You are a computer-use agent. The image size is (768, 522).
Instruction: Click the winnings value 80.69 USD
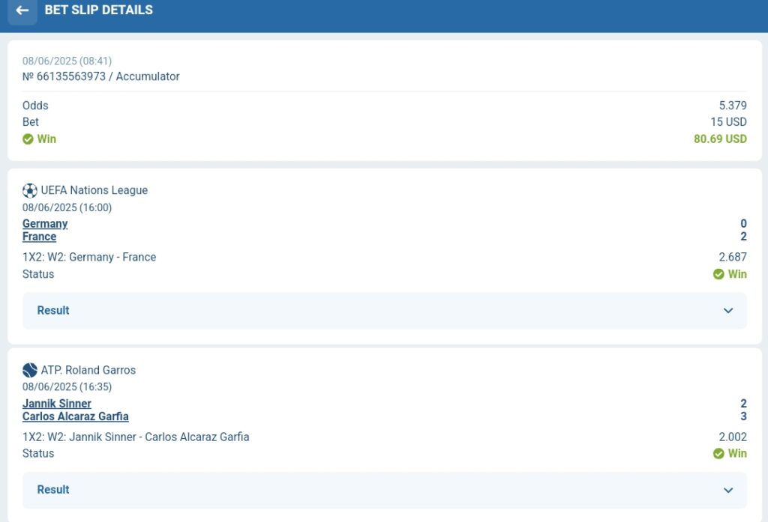click(720, 139)
